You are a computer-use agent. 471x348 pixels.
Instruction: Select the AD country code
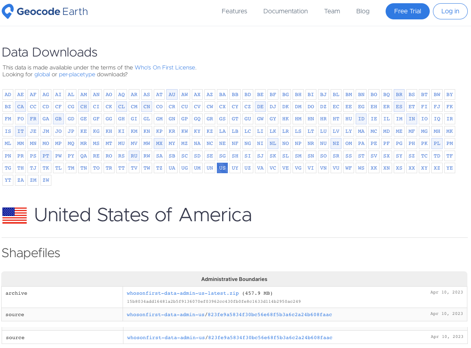(8, 94)
